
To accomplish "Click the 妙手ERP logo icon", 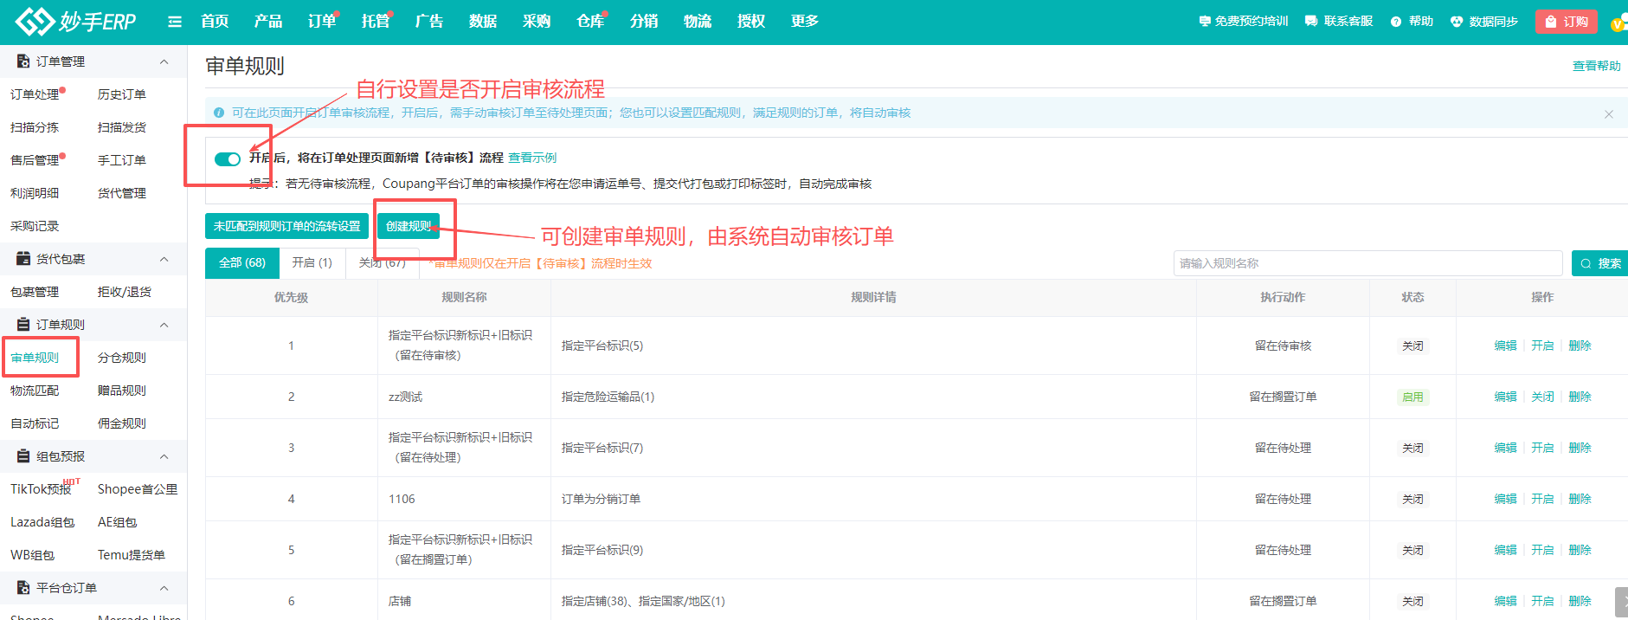I will coord(35,22).
